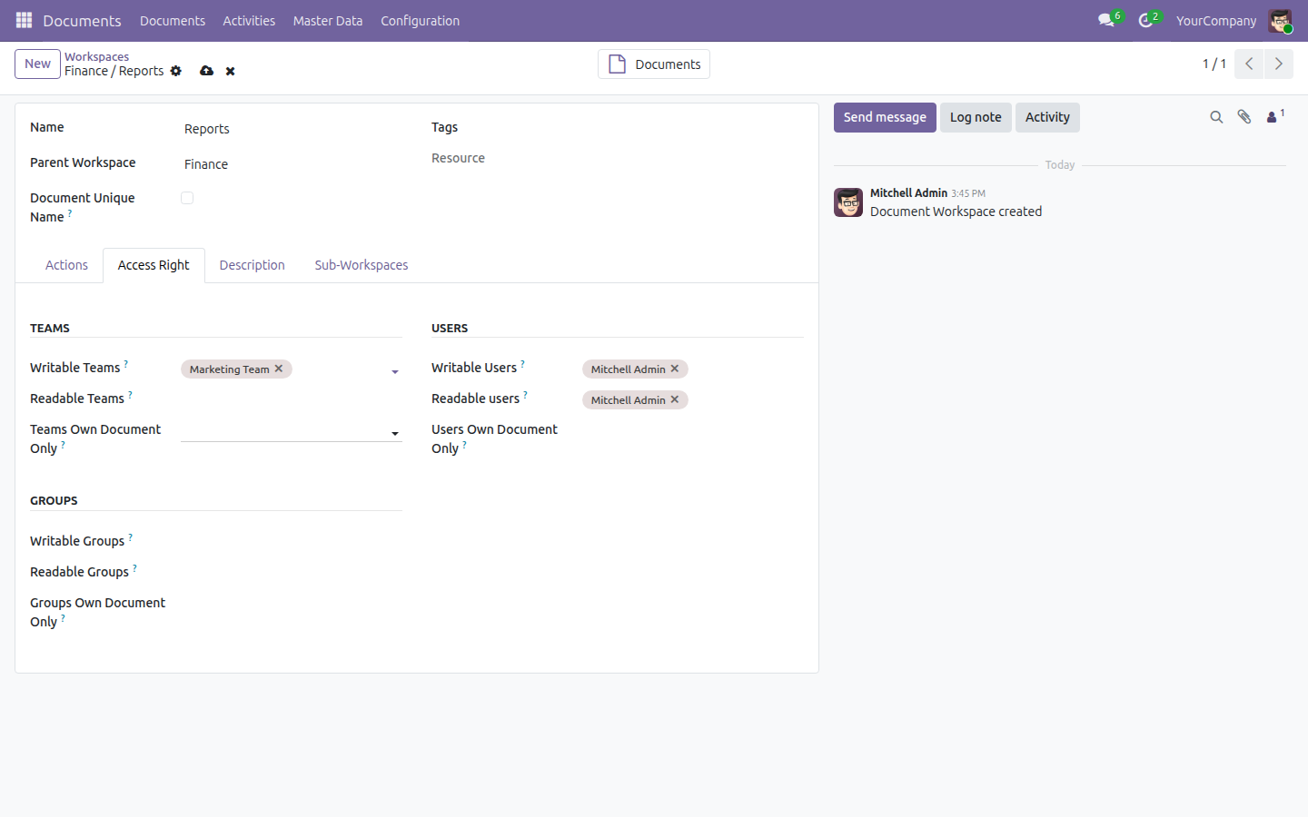The width and height of the screenshot is (1308, 817).
Task: Open the Documents smart button
Action: pos(654,64)
